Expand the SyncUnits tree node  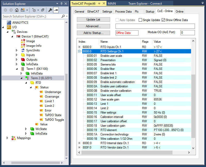17,50
